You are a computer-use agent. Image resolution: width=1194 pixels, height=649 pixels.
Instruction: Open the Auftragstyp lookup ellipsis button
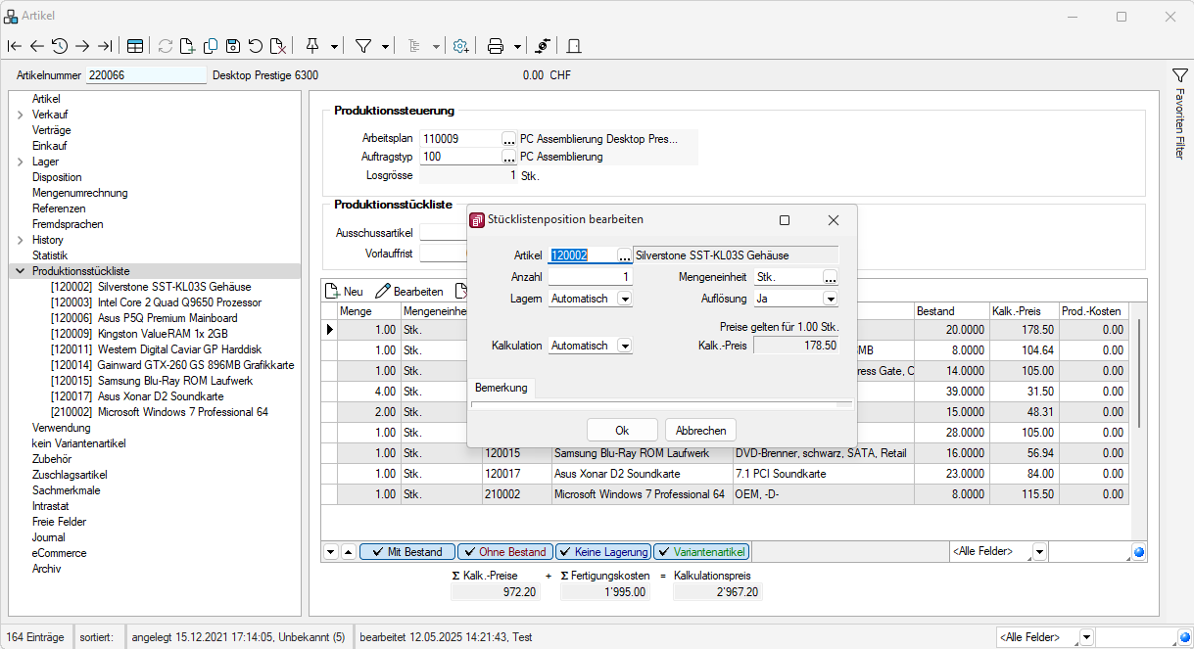tap(509, 157)
